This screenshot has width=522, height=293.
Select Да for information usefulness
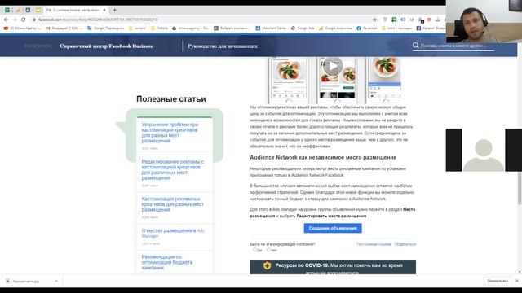pyautogui.click(x=255, y=250)
